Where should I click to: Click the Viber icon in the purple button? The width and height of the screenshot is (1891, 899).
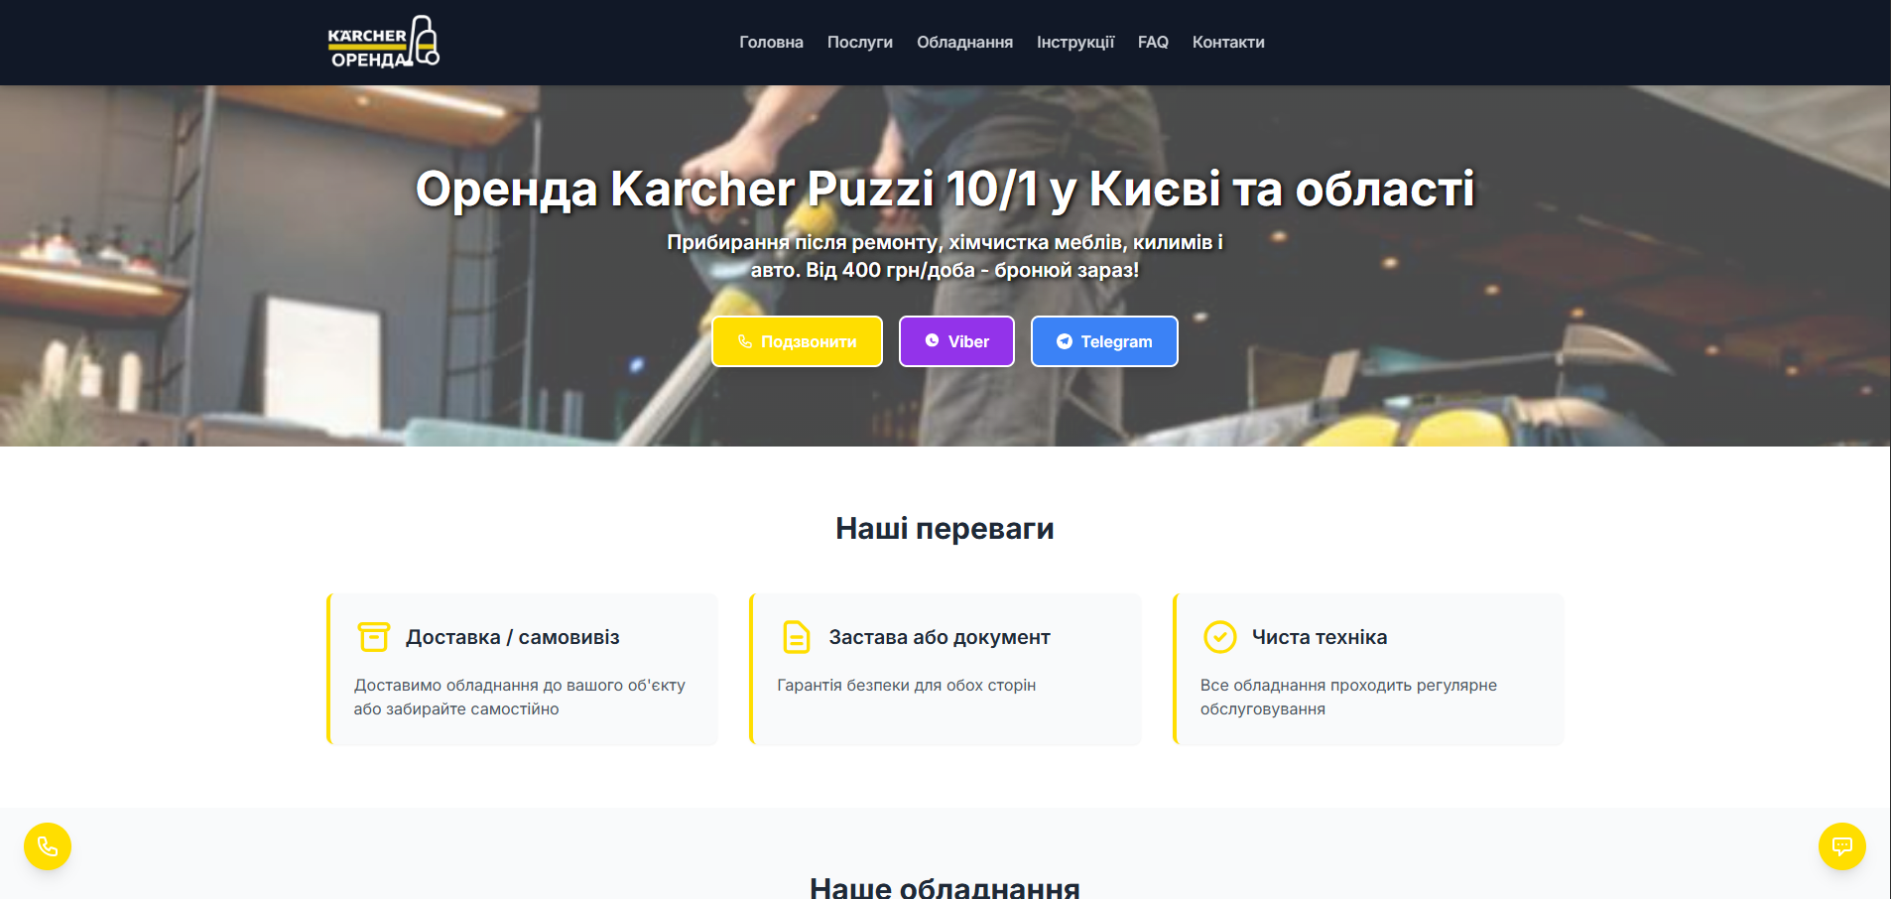[x=932, y=341]
